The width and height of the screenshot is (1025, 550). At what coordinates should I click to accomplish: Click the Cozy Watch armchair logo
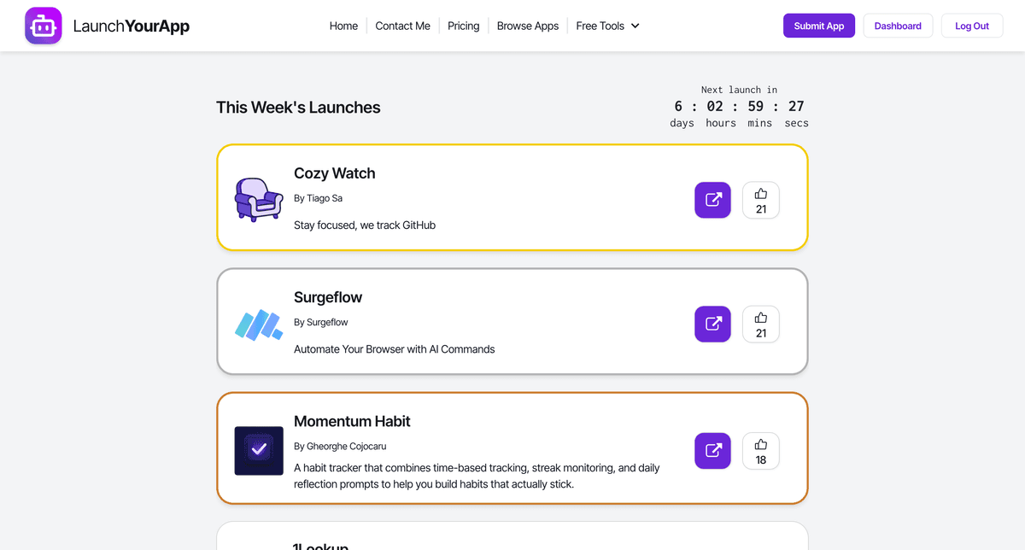coord(259,200)
